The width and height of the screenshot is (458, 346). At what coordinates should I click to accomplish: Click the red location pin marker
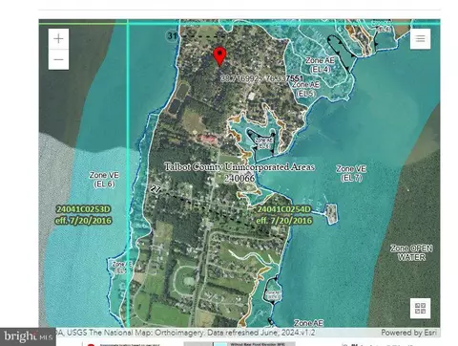219,56
